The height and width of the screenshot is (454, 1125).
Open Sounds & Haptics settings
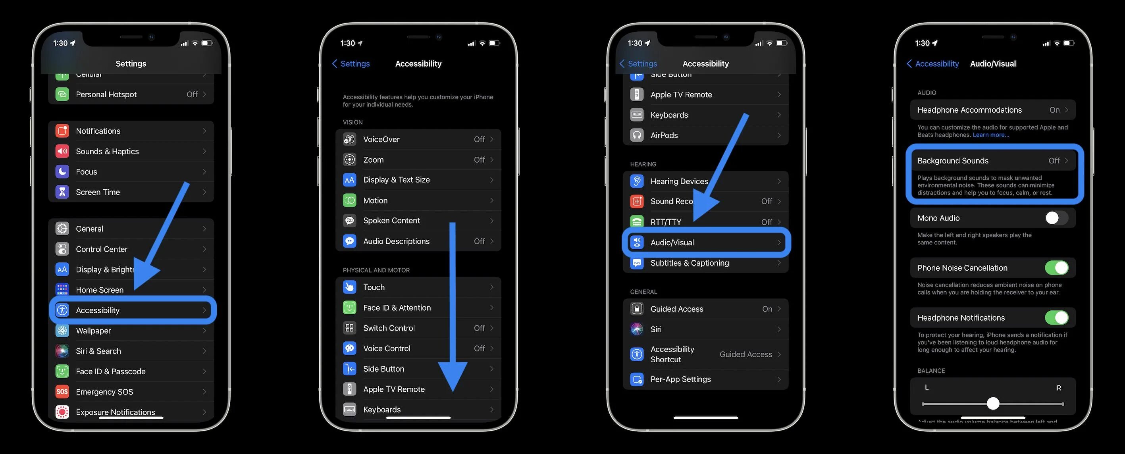tap(131, 151)
